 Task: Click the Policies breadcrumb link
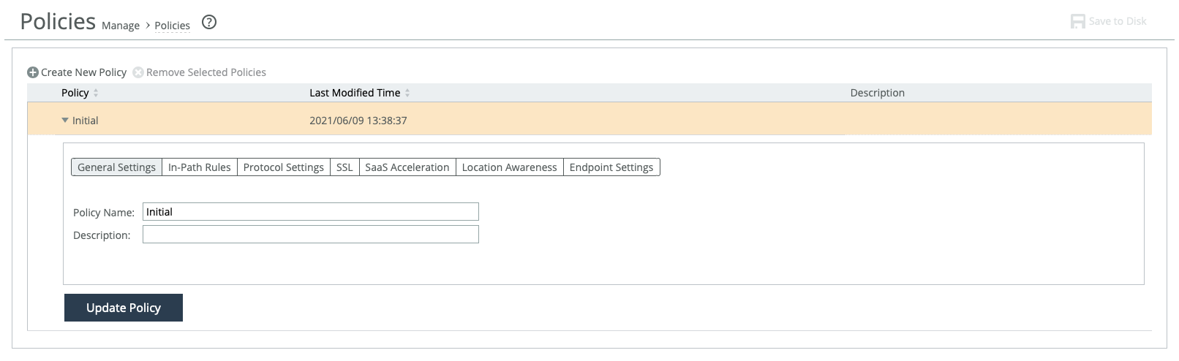(x=172, y=26)
